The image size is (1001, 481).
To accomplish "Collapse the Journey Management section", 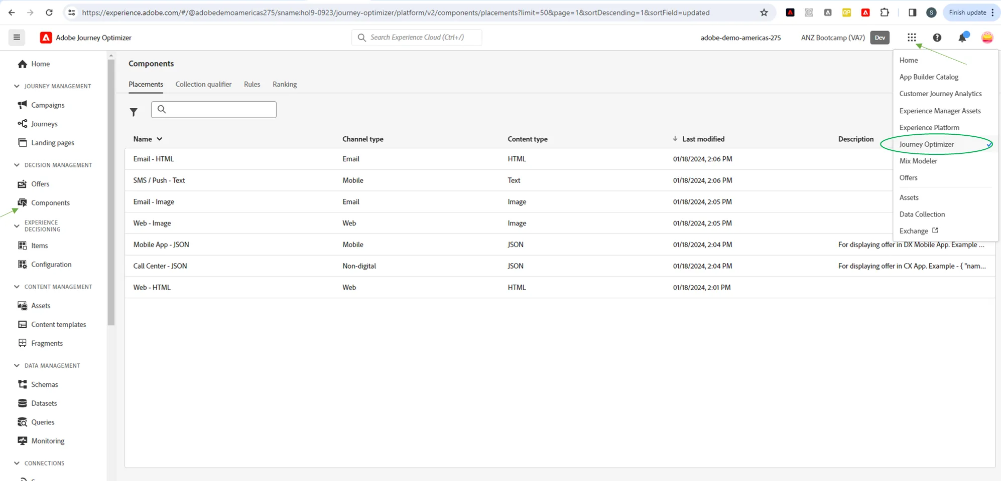I will 17,86.
